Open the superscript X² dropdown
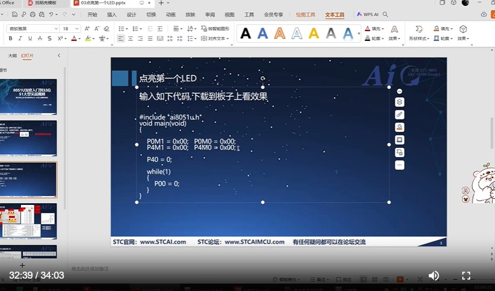This screenshot has width=495, height=291. [65, 39]
